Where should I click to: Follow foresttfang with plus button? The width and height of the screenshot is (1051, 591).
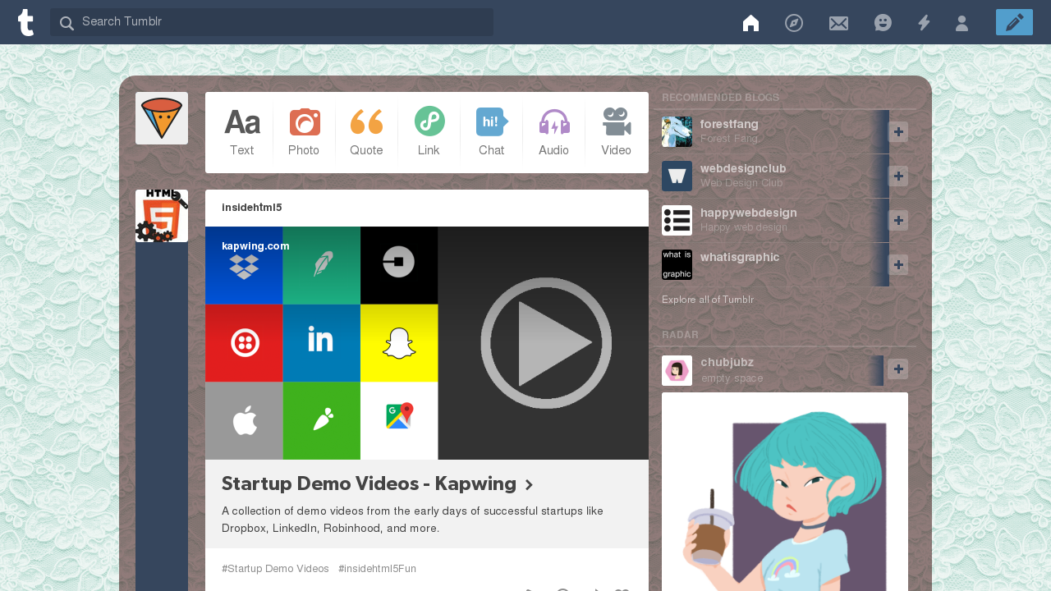pyautogui.click(x=898, y=132)
